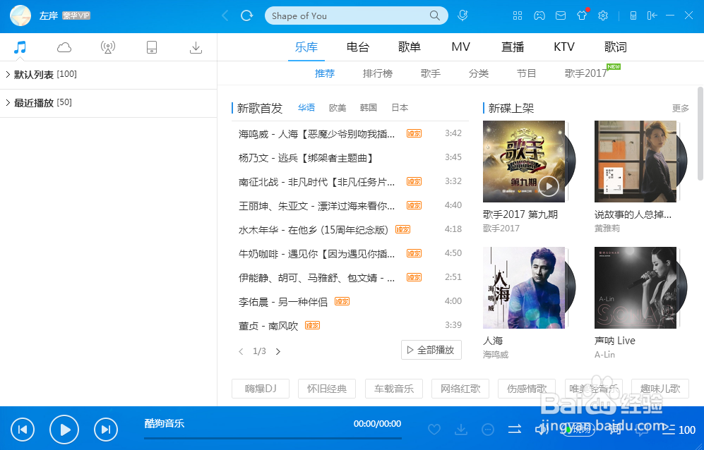704x450 pixels.
Task: Click the user avatar
Action: point(20,16)
